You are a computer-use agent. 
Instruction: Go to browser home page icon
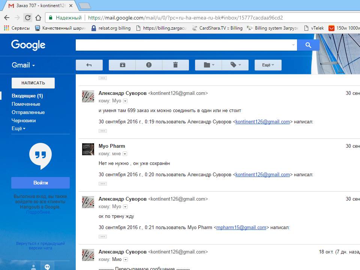pos(38,18)
